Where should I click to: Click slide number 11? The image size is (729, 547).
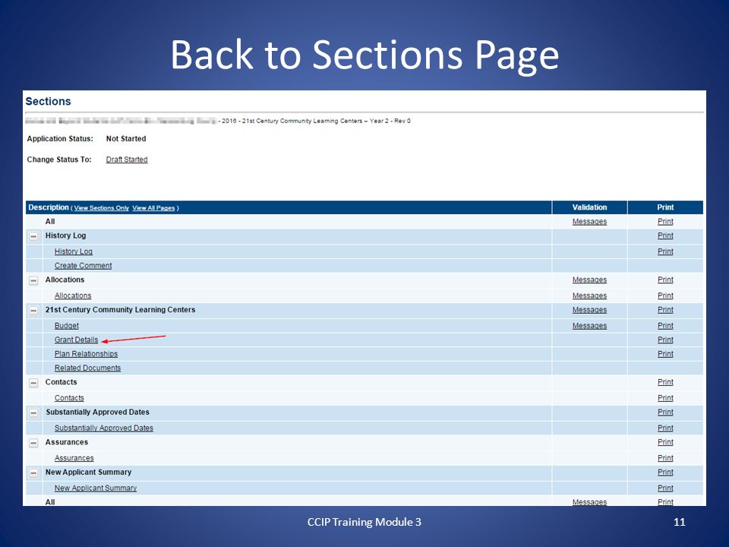pyautogui.click(x=679, y=522)
